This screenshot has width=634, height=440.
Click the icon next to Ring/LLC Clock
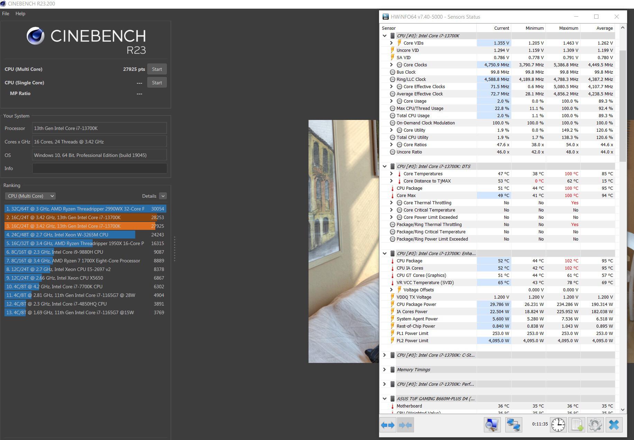pos(392,79)
